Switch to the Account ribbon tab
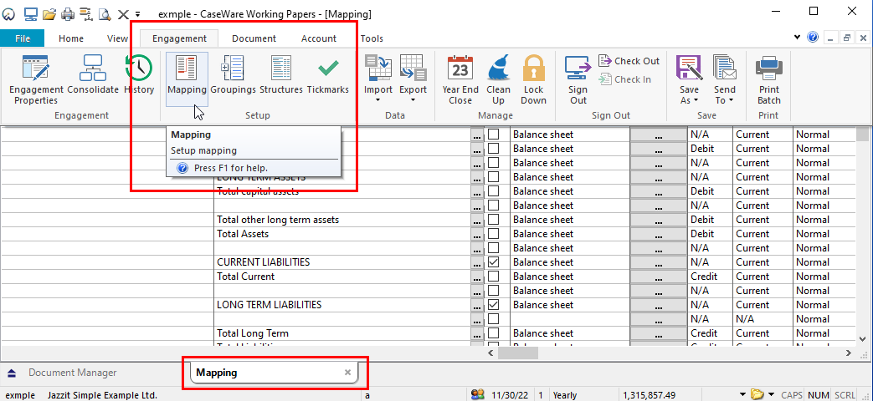This screenshot has width=873, height=401. pos(318,38)
